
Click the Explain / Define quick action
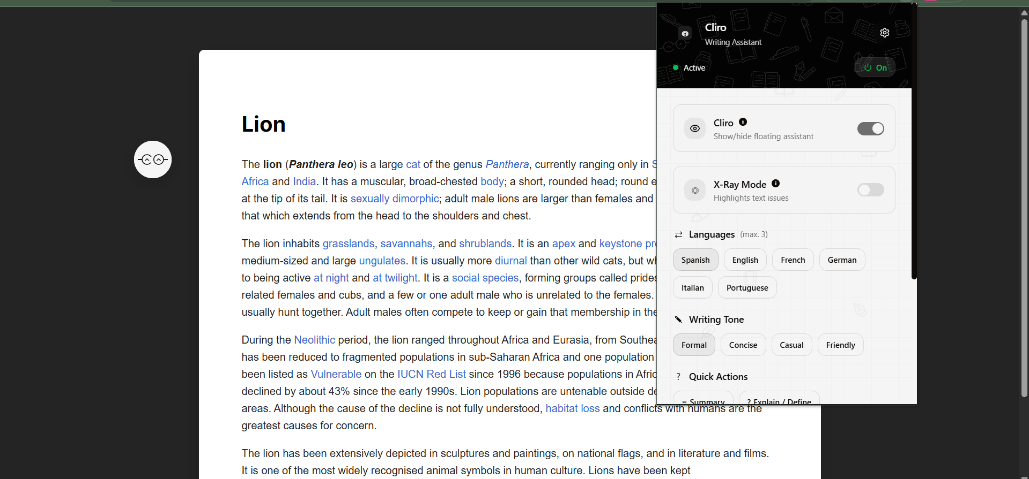pyautogui.click(x=779, y=398)
